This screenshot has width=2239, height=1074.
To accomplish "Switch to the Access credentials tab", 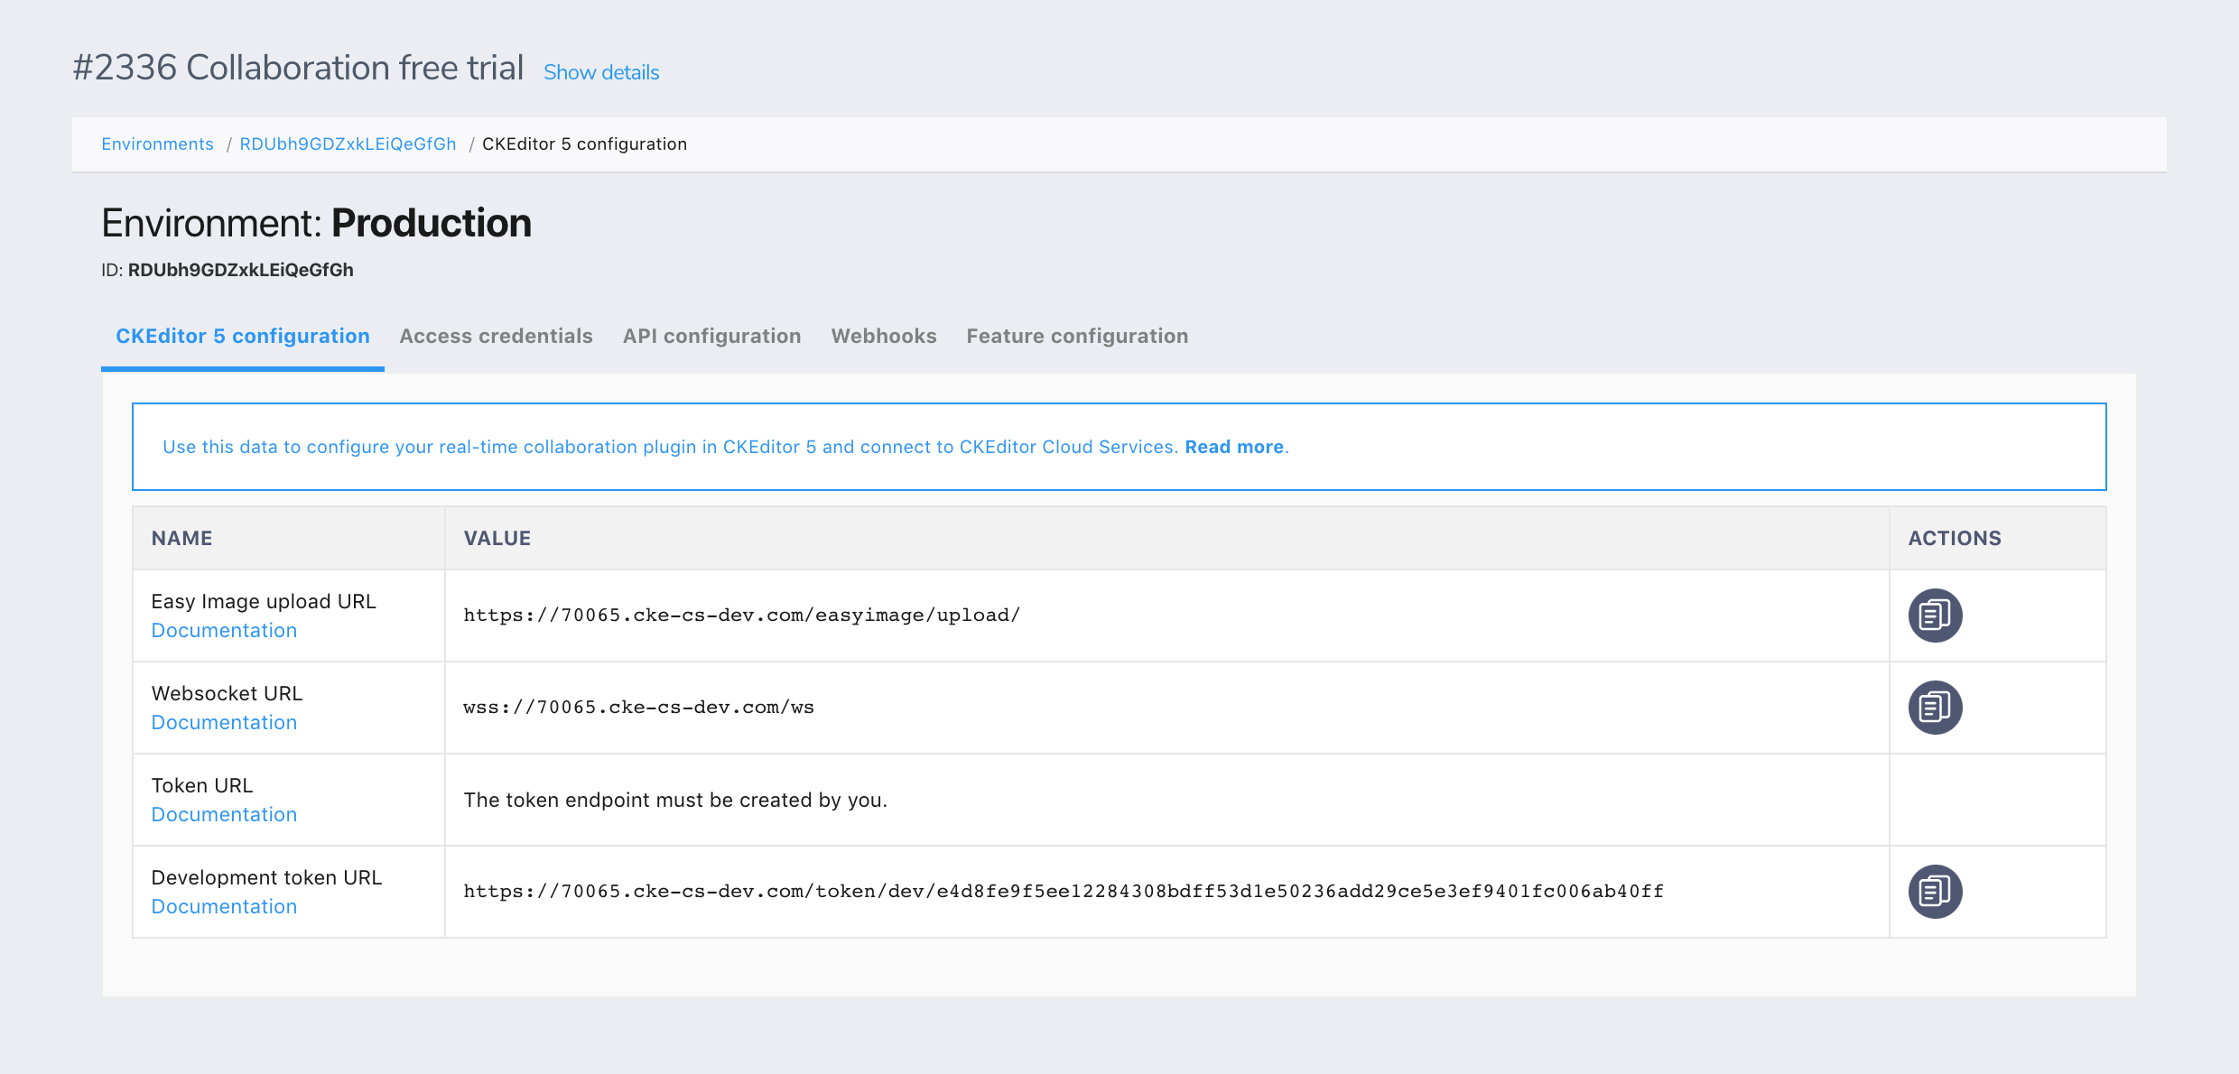I will (x=495, y=336).
